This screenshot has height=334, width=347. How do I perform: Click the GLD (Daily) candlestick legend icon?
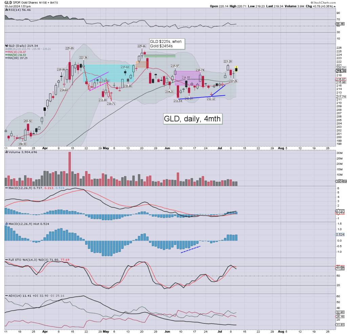pos(6,45)
